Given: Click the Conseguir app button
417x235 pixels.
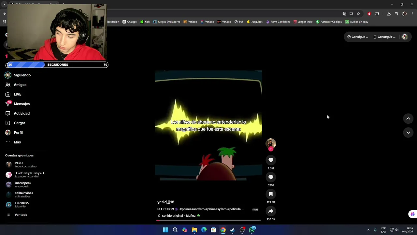Looking at the screenshot, I should click(x=384, y=37).
